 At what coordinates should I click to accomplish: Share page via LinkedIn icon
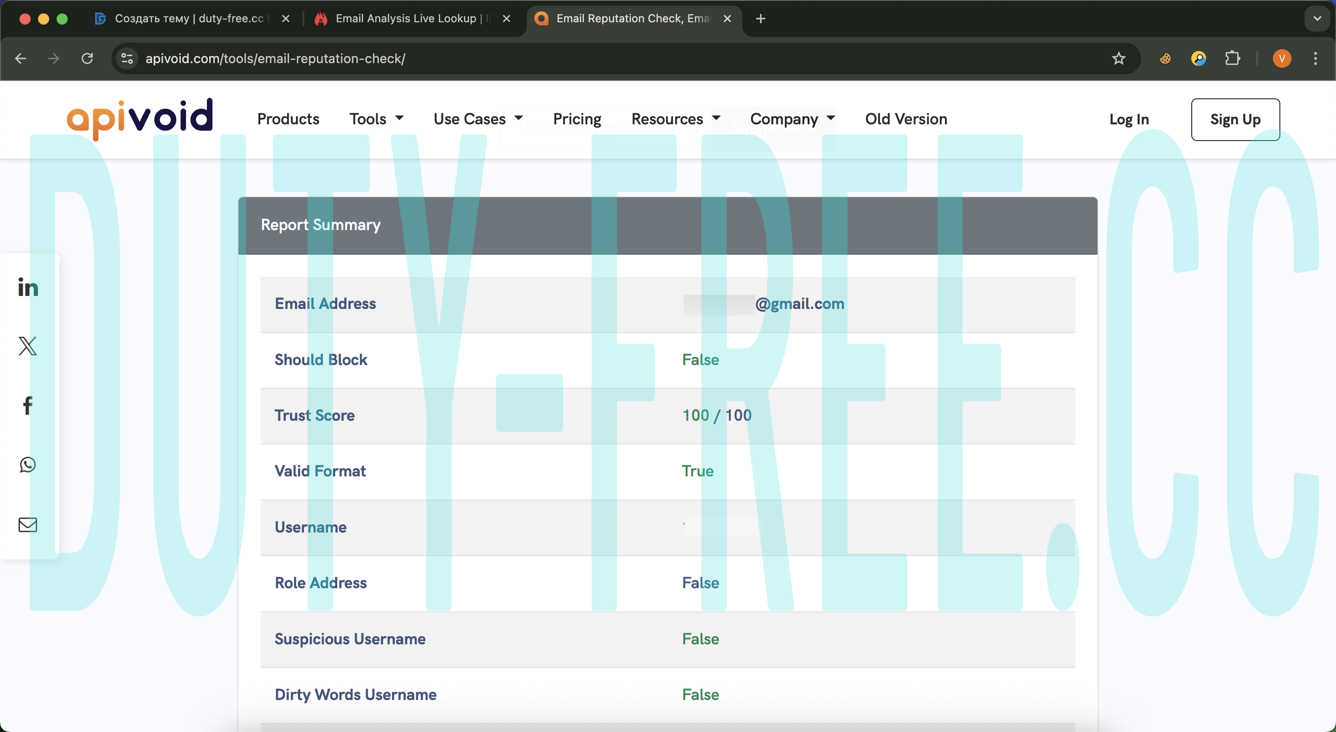point(27,287)
